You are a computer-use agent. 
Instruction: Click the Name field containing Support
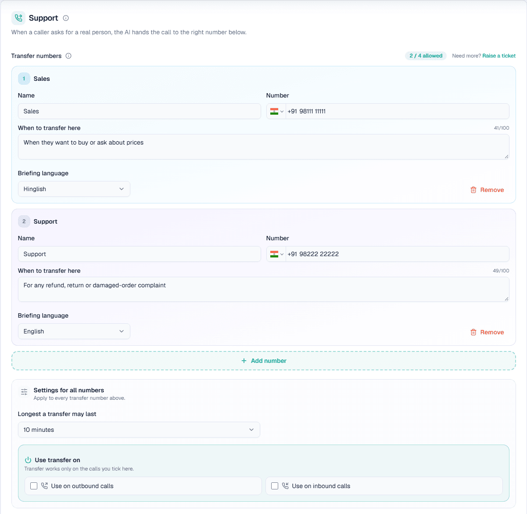tap(140, 254)
